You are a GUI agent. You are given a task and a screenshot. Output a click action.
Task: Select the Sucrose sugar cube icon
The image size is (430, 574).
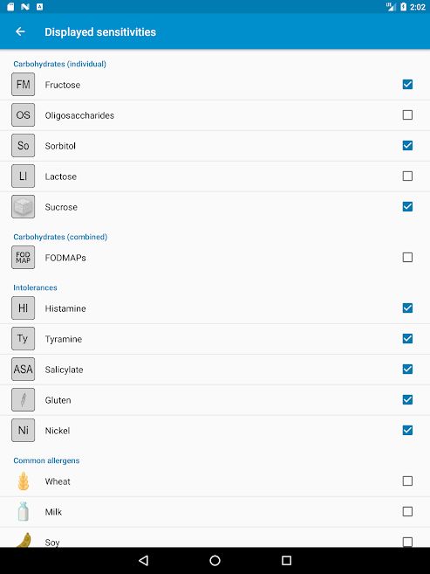tap(23, 206)
